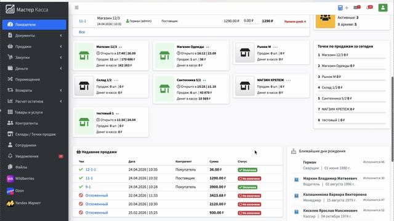Screen dimensions: 394x221
Task: Click the Герман birthday entry
Action: tap(339, 165)
